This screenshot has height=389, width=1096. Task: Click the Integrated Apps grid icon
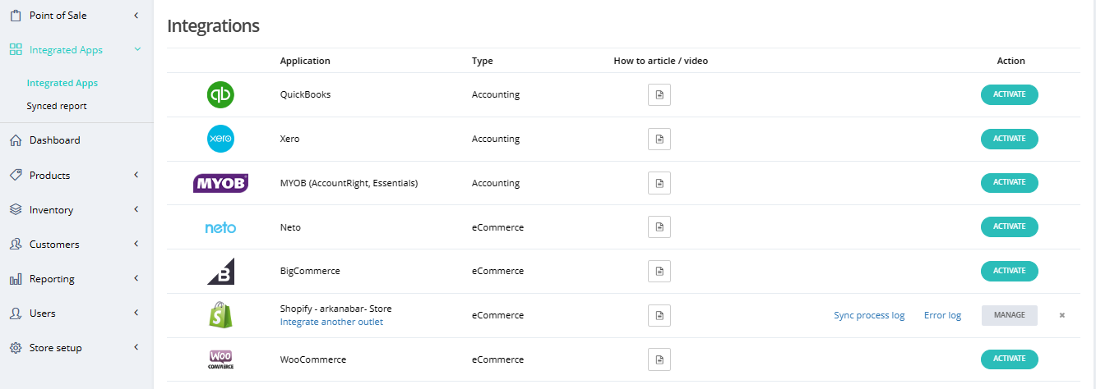(x=16, y=50)
